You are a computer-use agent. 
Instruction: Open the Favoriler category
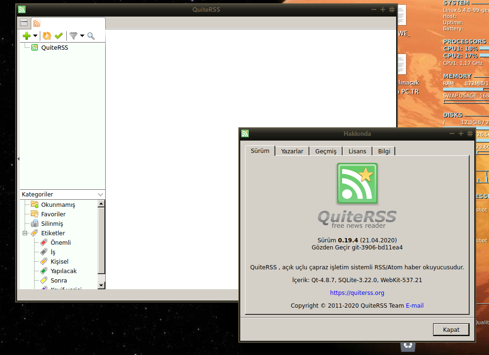54,214
